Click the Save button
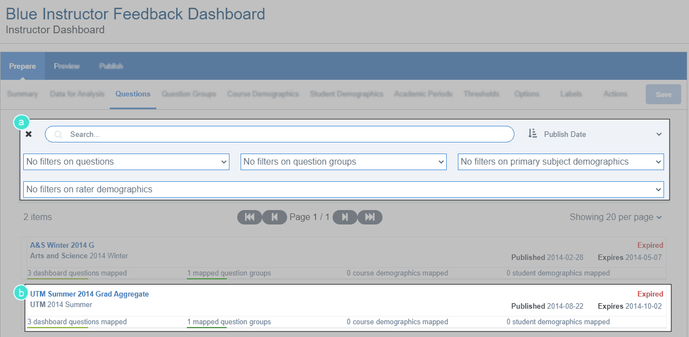The image size is (689, 337). [x=664, y=95]
